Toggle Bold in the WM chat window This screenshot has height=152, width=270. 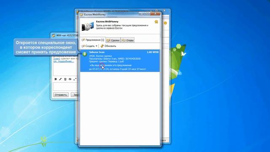coord(55,79)
